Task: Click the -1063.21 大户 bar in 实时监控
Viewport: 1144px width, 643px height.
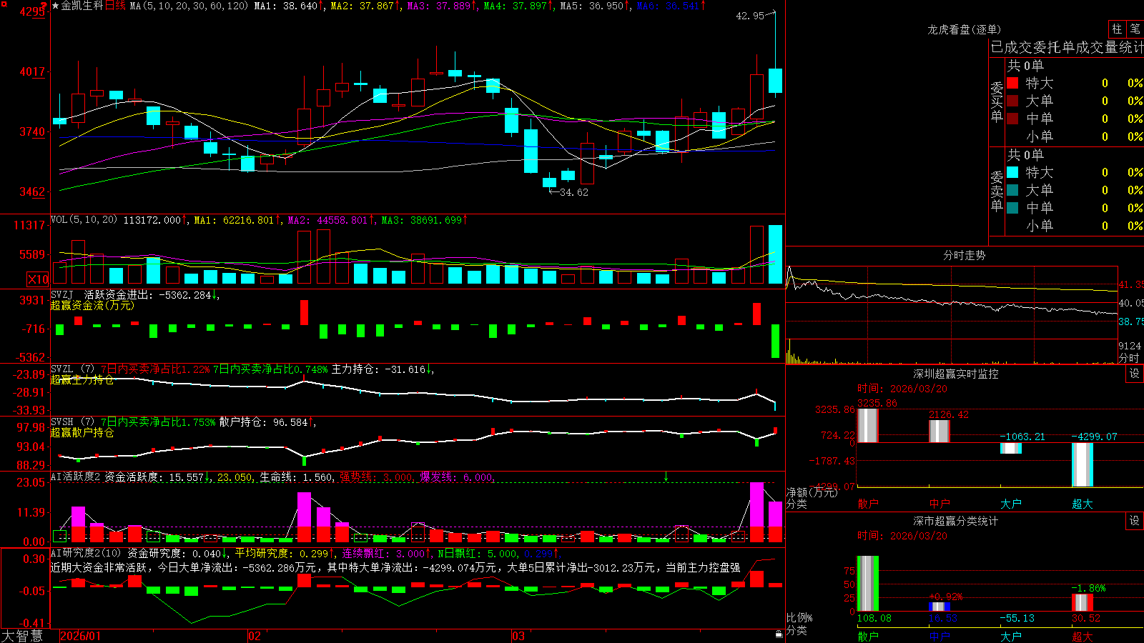Action: tap(1010, 448)
